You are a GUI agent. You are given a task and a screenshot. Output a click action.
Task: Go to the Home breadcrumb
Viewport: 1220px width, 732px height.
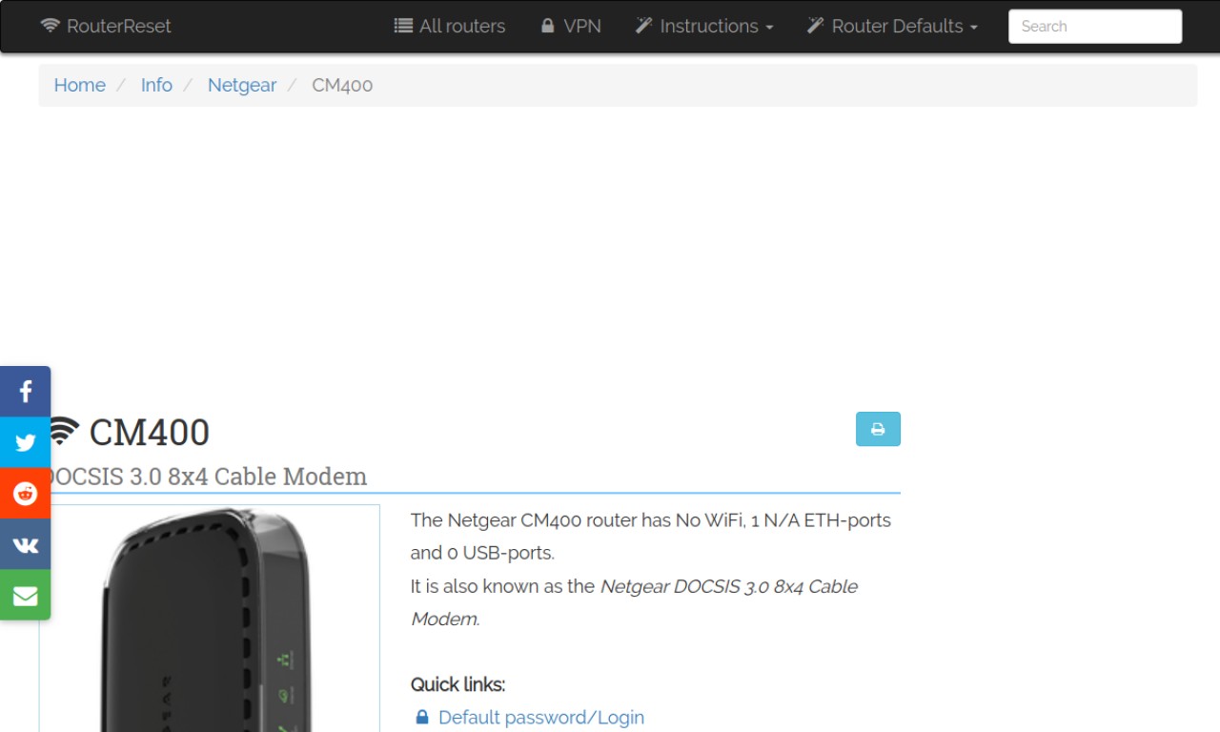click(79, 85)
